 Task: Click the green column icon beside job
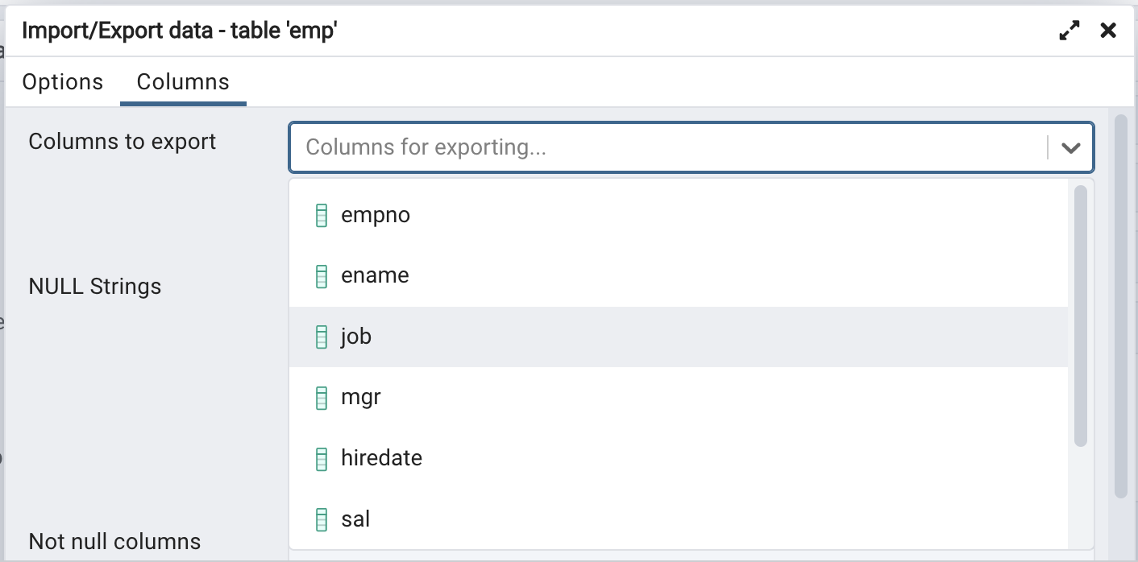pyautogui.click(x=322, y=337)
